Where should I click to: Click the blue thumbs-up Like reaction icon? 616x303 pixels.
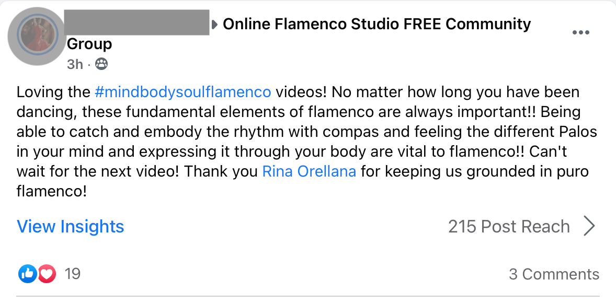point(27,274)
